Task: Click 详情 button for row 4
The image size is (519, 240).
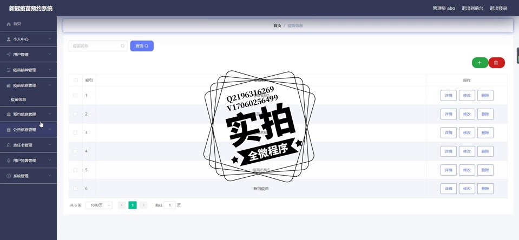Action: pos(449,151)
